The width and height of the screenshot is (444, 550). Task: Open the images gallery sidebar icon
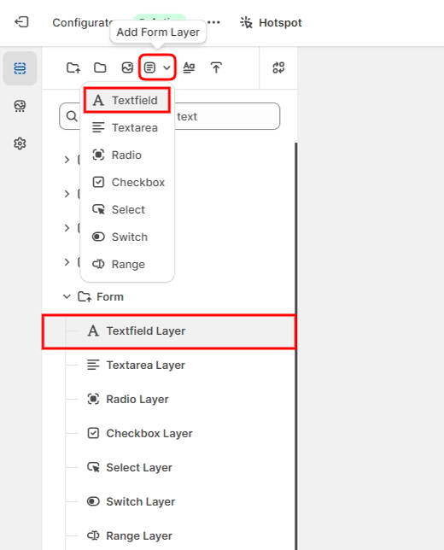point(20,106)
